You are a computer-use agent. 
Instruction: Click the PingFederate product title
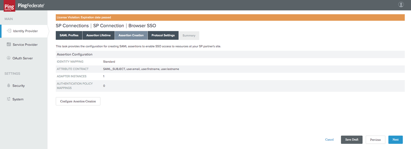pyautogui.click(x=31, y=5)
